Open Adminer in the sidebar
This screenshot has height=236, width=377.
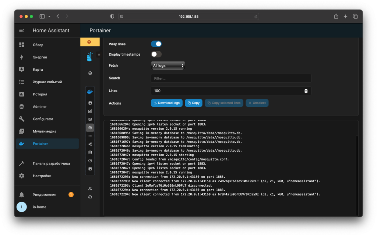click(x=47, y=106)
